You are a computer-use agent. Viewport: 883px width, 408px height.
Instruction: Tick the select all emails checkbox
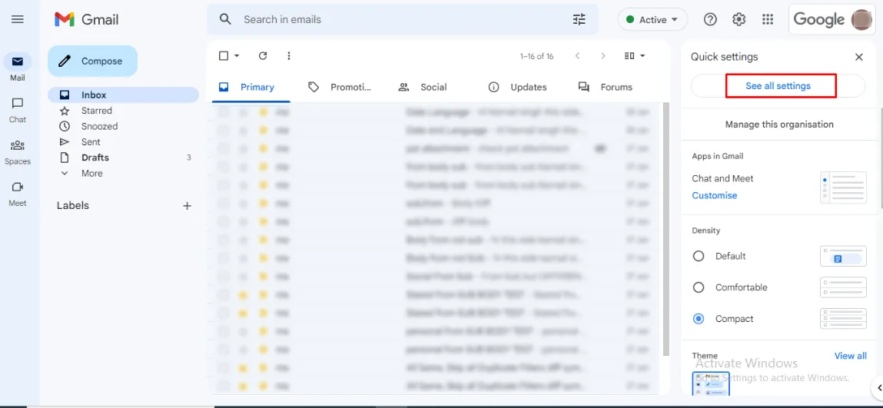point(224,56)
